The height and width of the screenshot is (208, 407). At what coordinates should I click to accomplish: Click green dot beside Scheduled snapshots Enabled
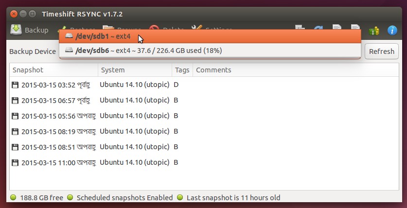[70, 198]
